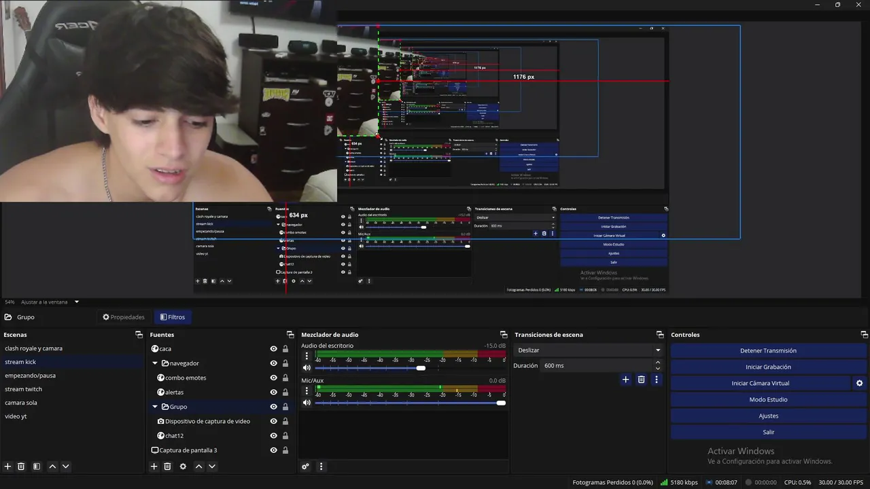Undock the Escenas panel
Screen dimensions: 870x489
point(139,335)
